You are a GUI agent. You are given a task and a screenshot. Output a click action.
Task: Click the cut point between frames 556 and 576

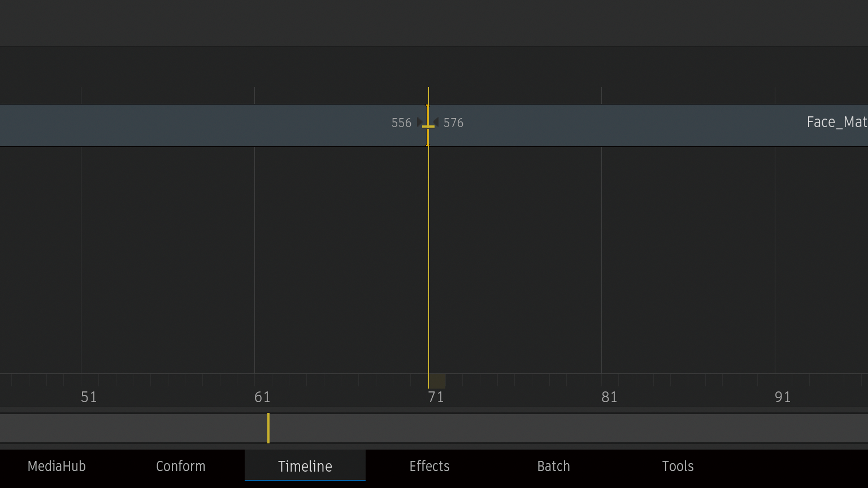coord(428,125)
